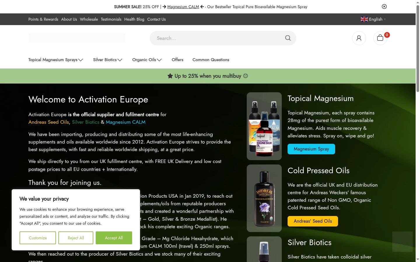This screenshot has height=262, width=420.
Task: Click the Thank you for joining us text
Action: click(65, 183)
